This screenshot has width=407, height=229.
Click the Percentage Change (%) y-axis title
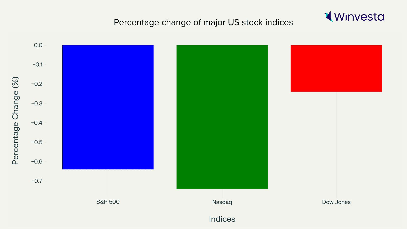(x=16, y=121)
